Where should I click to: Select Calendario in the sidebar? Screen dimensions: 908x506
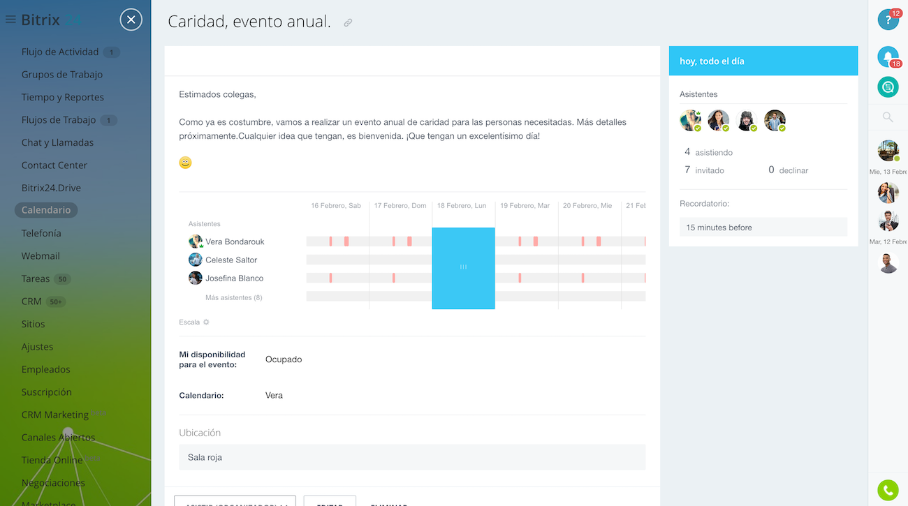[45, 209]
